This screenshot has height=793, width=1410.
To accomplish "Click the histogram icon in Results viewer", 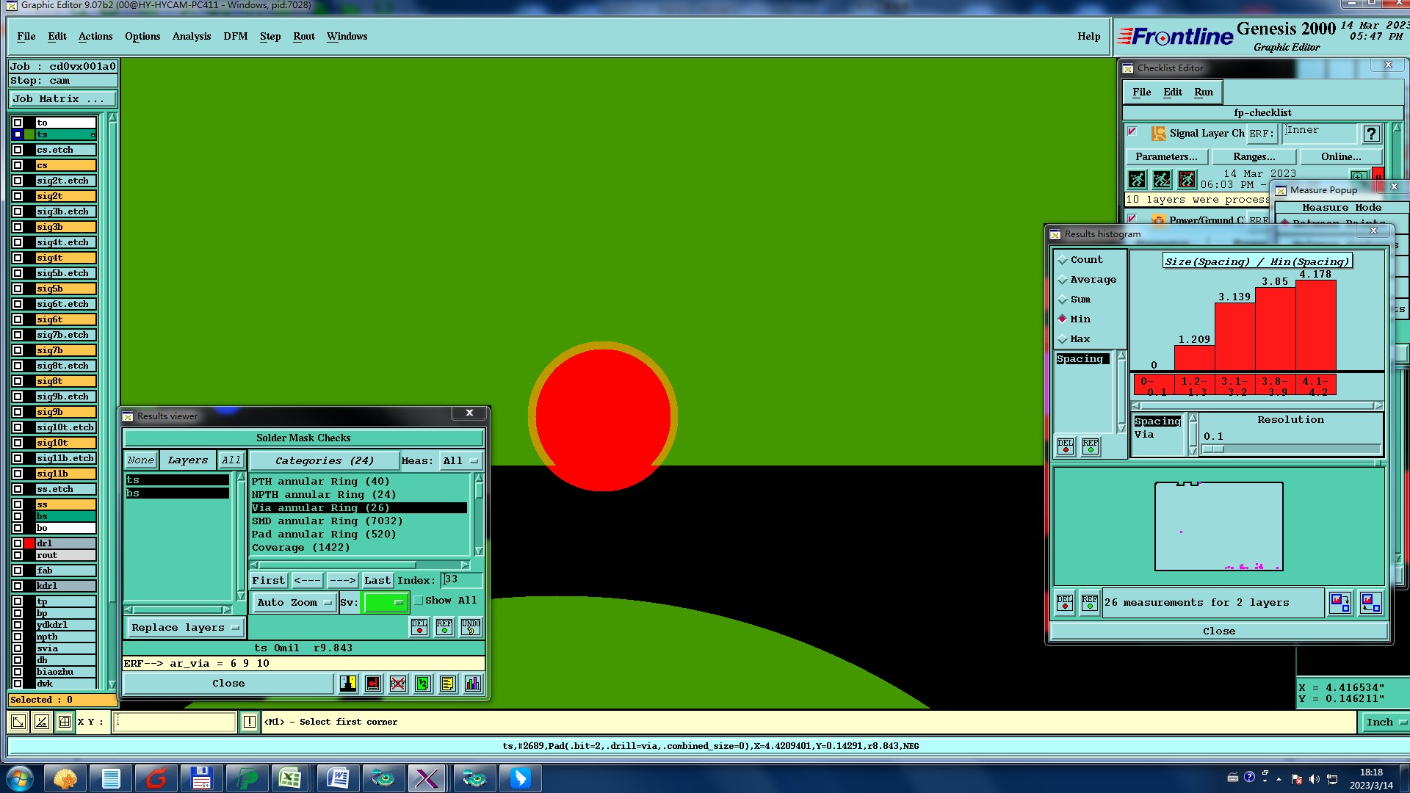I will pyautogui.click(x=472, y=684).
